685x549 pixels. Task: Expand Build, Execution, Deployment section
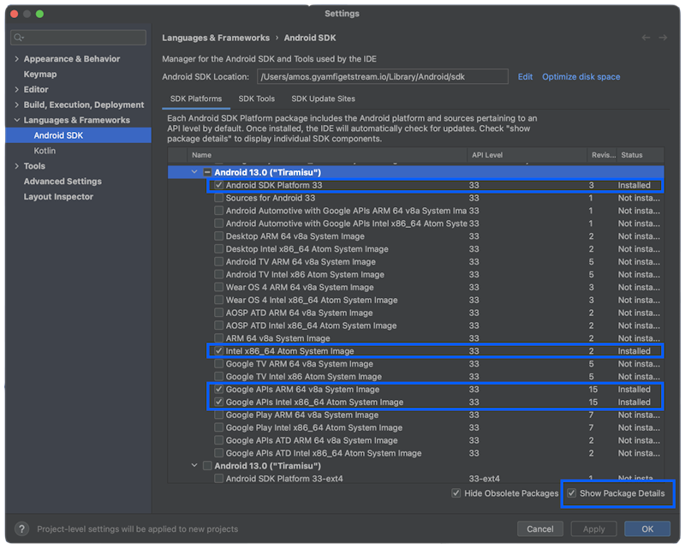click(x=16, y=104)
